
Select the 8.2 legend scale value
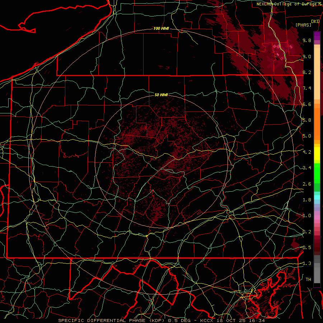[x=307, y=72]
